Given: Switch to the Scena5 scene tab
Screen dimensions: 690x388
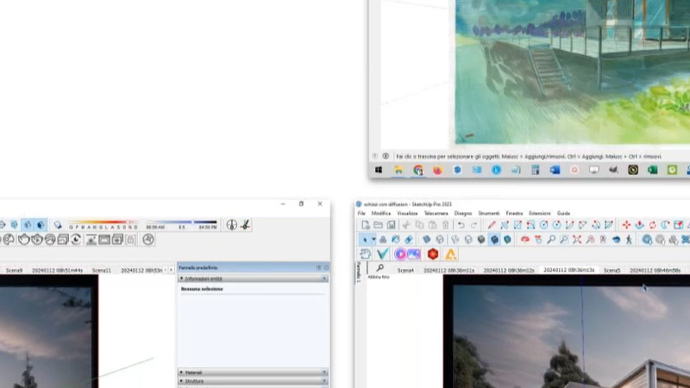Looking at the screenshot, I should [x=612, y=270].
